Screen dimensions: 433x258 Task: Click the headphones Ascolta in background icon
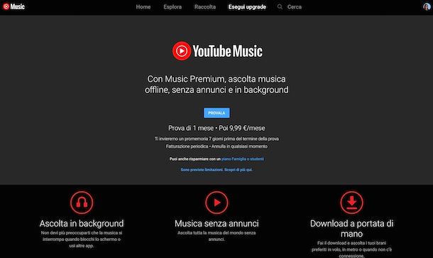[82, 203]
